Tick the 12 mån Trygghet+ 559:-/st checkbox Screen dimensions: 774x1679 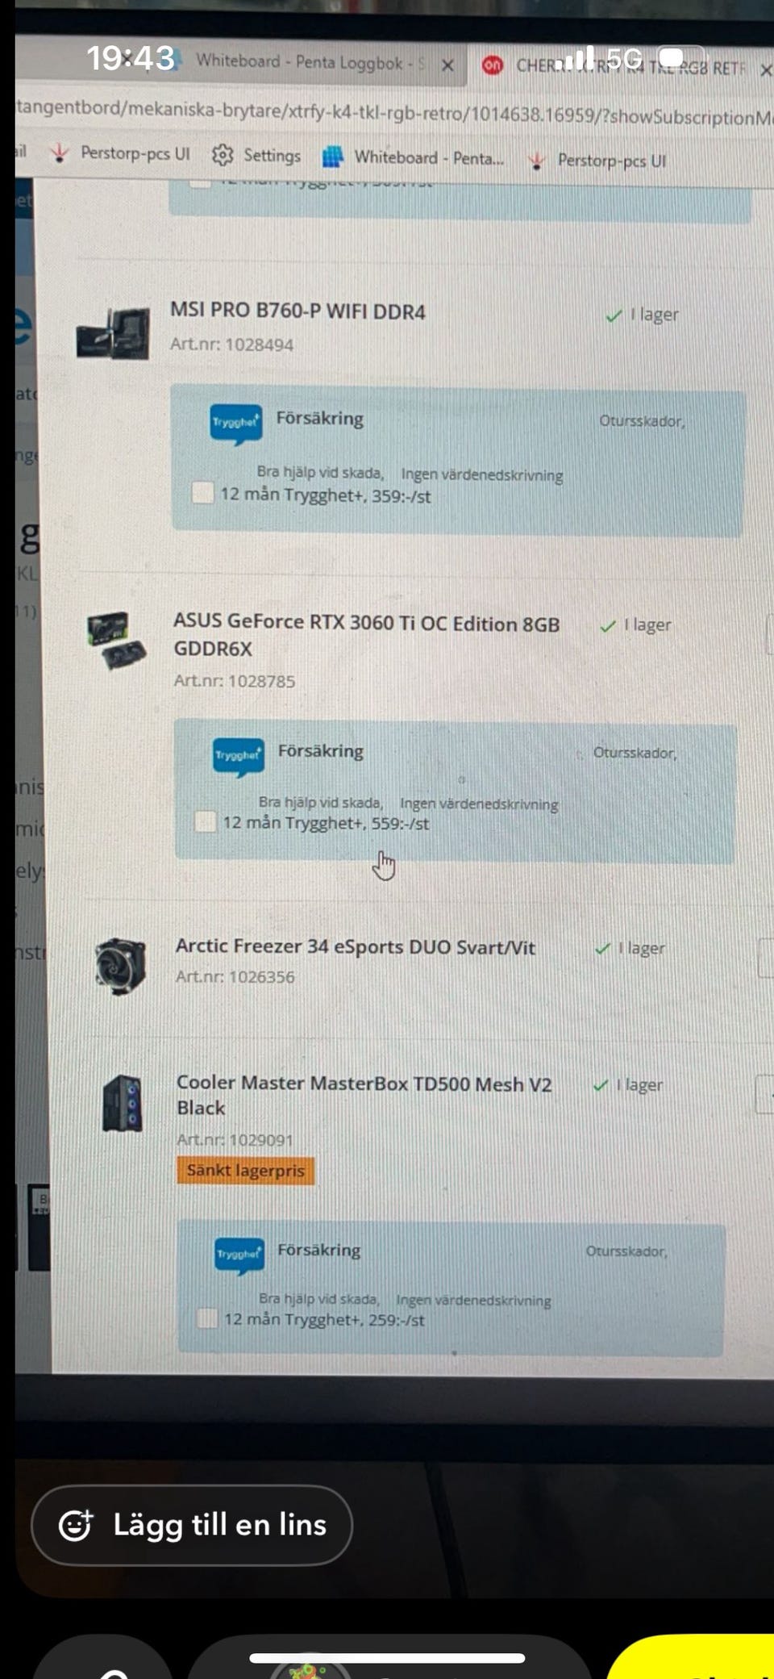[x=206, y=821]
